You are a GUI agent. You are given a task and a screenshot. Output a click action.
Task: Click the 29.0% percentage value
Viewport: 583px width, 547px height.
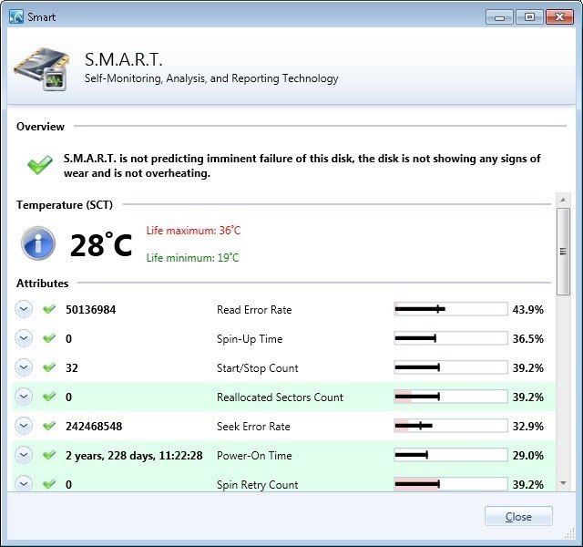tap(528, 456)
